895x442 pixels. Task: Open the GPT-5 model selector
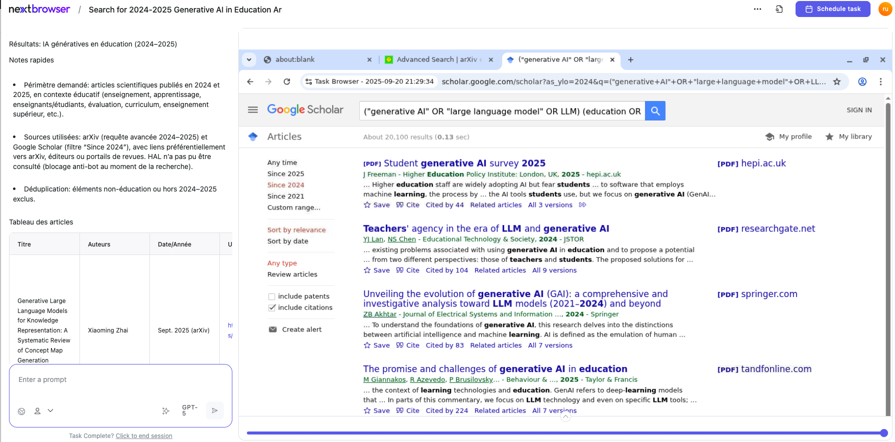pos(190,410)
